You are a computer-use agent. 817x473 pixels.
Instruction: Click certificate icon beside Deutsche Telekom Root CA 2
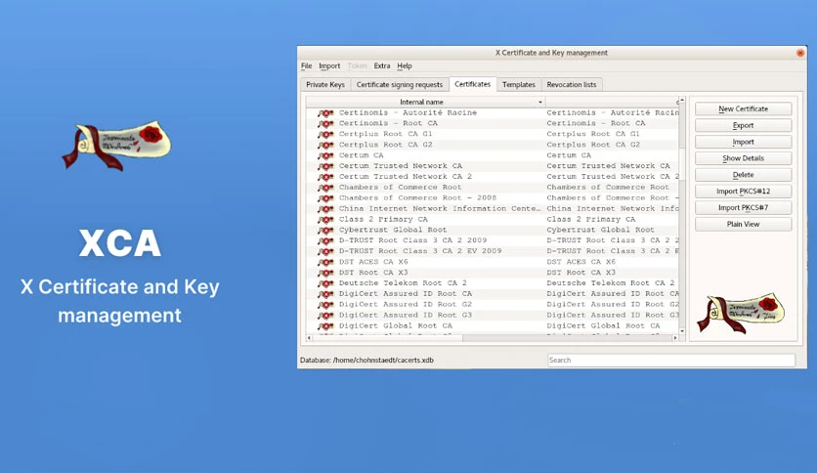point(325,283)
